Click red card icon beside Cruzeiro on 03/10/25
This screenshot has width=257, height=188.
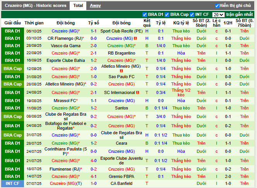tap(135, 39)
